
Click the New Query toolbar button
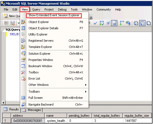coord(12,16)
